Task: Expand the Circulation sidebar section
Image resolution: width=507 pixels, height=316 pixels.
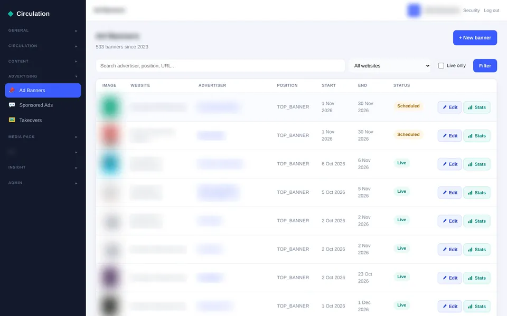Action: click(43, 46)
